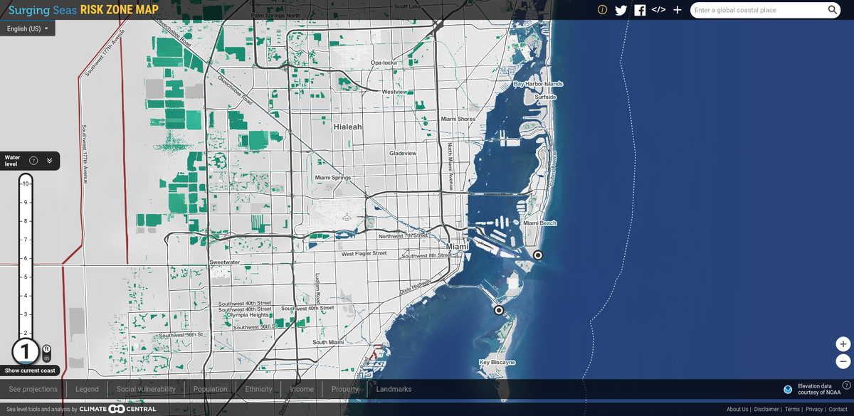Screen dimensions: 854x416
Task: Click the Opa-locka map label
Action: [384, 63]
